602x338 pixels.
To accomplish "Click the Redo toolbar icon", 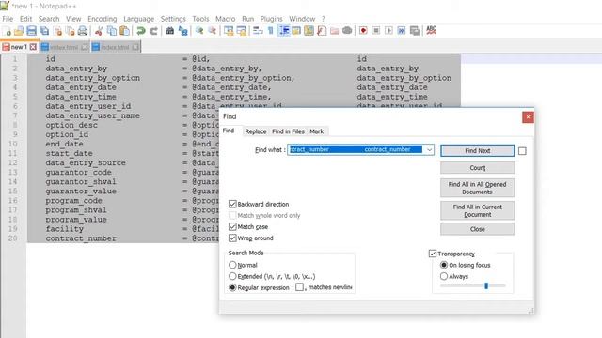I will tap(153, 31).
